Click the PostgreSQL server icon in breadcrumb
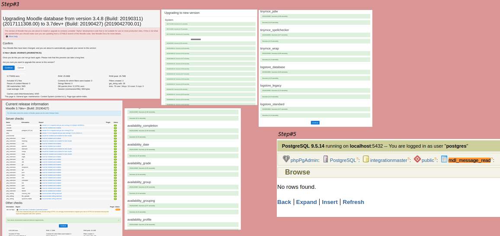Viewport: 500px width, 236px height. 326,159
